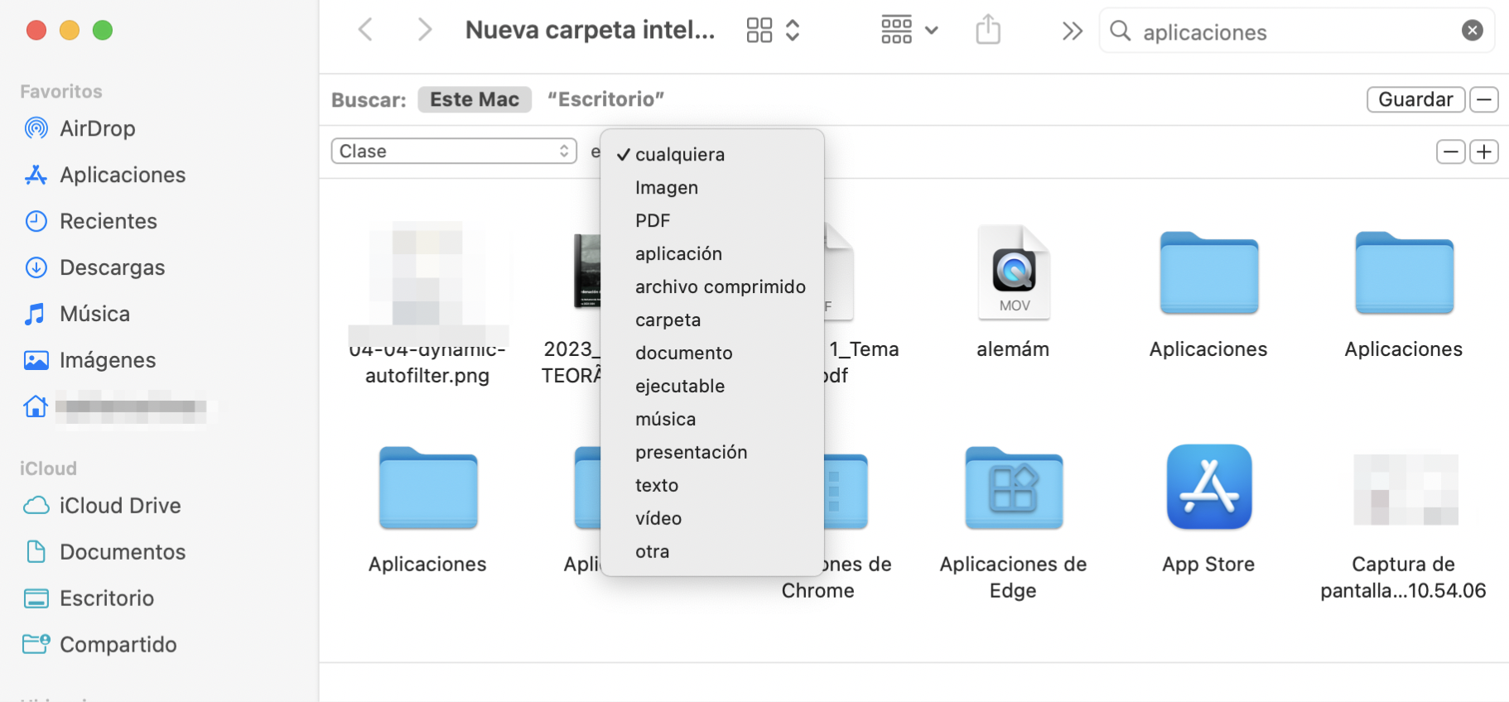Add a new search criteria row

(x=1484, y=152)
